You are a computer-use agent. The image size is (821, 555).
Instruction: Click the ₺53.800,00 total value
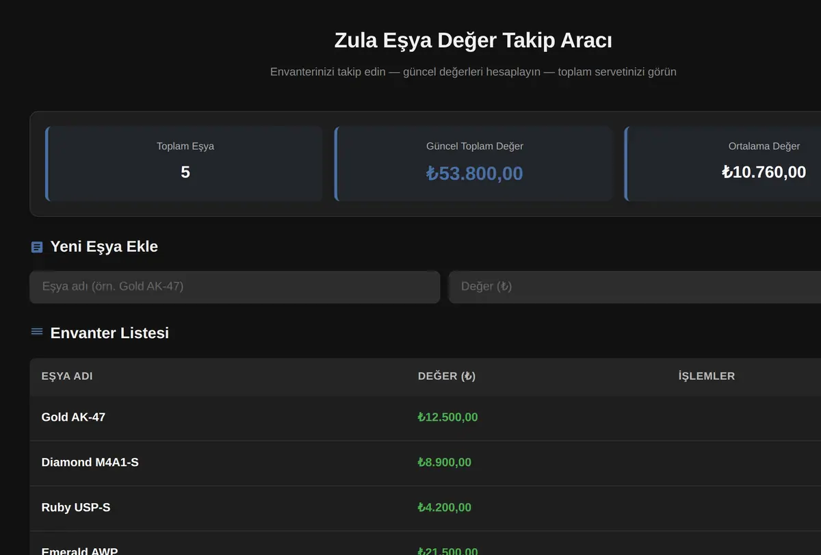tap(474, 173)
